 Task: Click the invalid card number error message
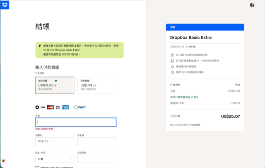tap(45, 129)
